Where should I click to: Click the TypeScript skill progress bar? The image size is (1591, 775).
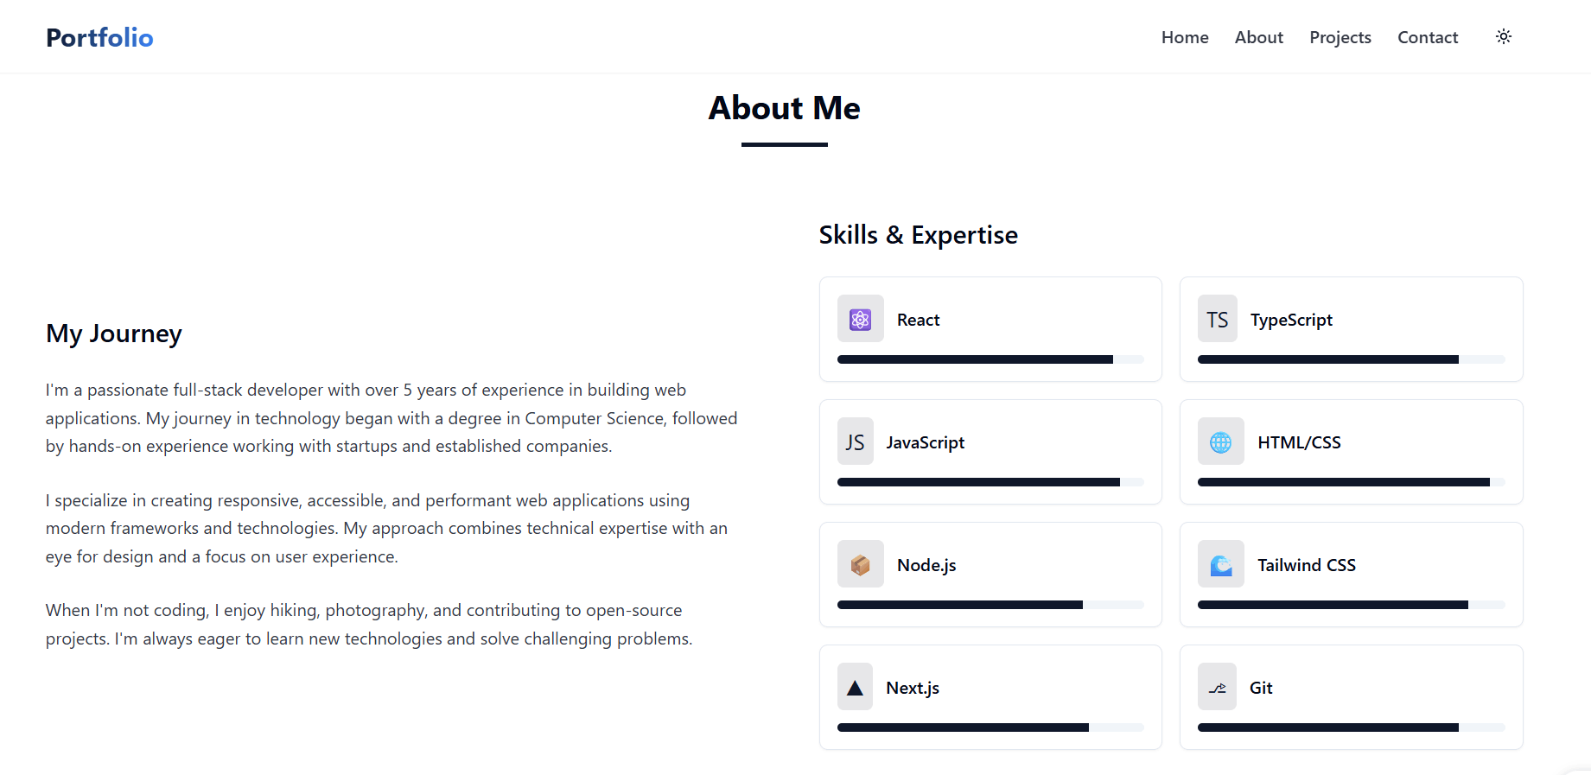click(x=1351, y=359)
